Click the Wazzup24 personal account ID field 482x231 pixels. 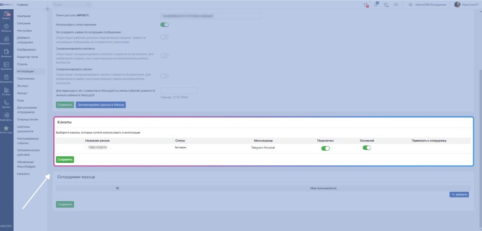[x=179, y=91]
